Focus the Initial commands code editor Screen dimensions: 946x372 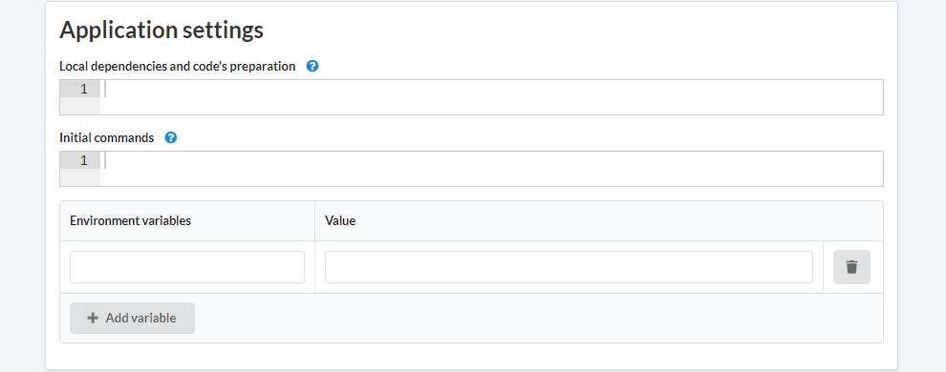pyautogui.click(x=491, y=169)
